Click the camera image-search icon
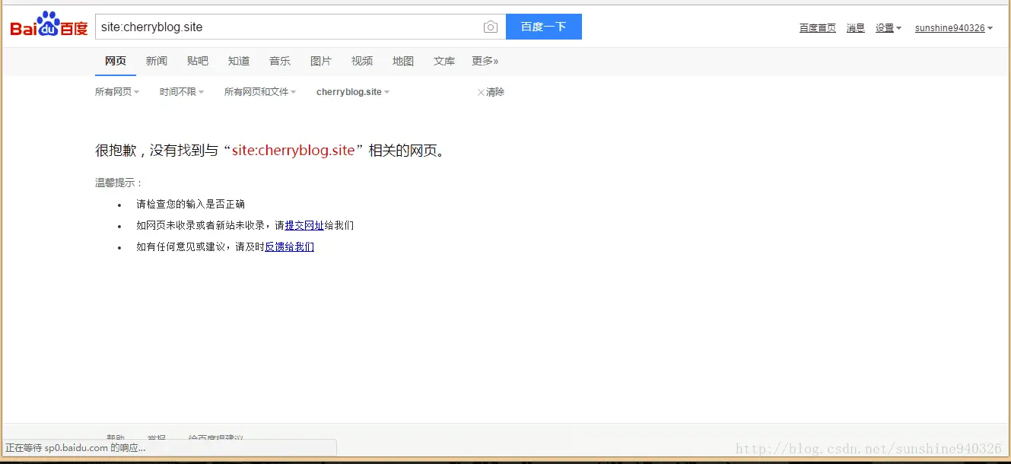Image resolution: width=1011 pixels, height=464 pixels. pyautogui.click(x=491, y=27)
